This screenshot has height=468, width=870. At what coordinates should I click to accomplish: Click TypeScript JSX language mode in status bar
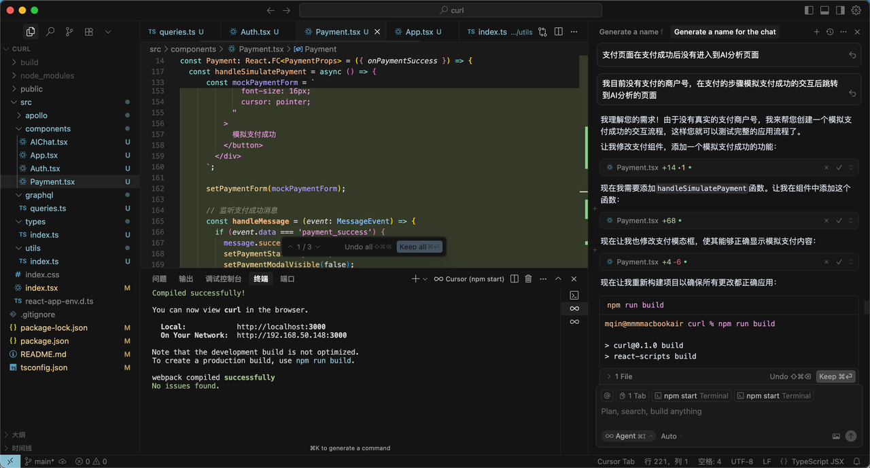[x=818, y=461]
